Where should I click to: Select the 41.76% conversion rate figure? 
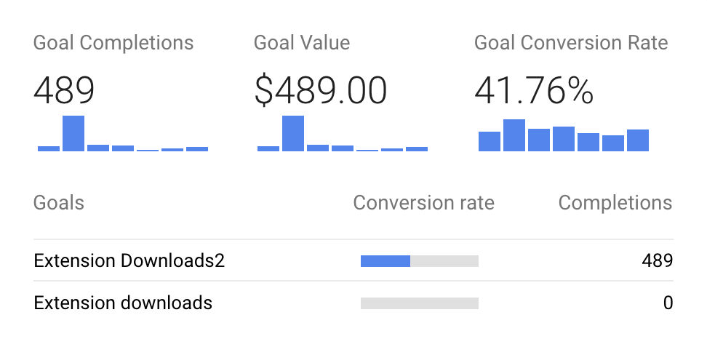pos(534,91)
